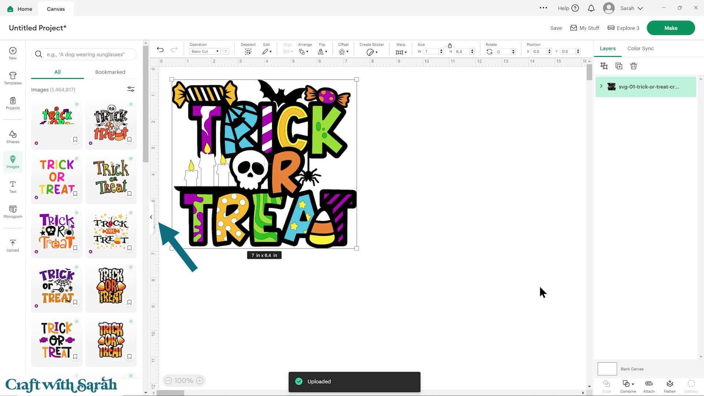This screenshot has height=396, width=704.
Task: Delete the selected layer with the trash icon
Action: (x=633, y=66)
